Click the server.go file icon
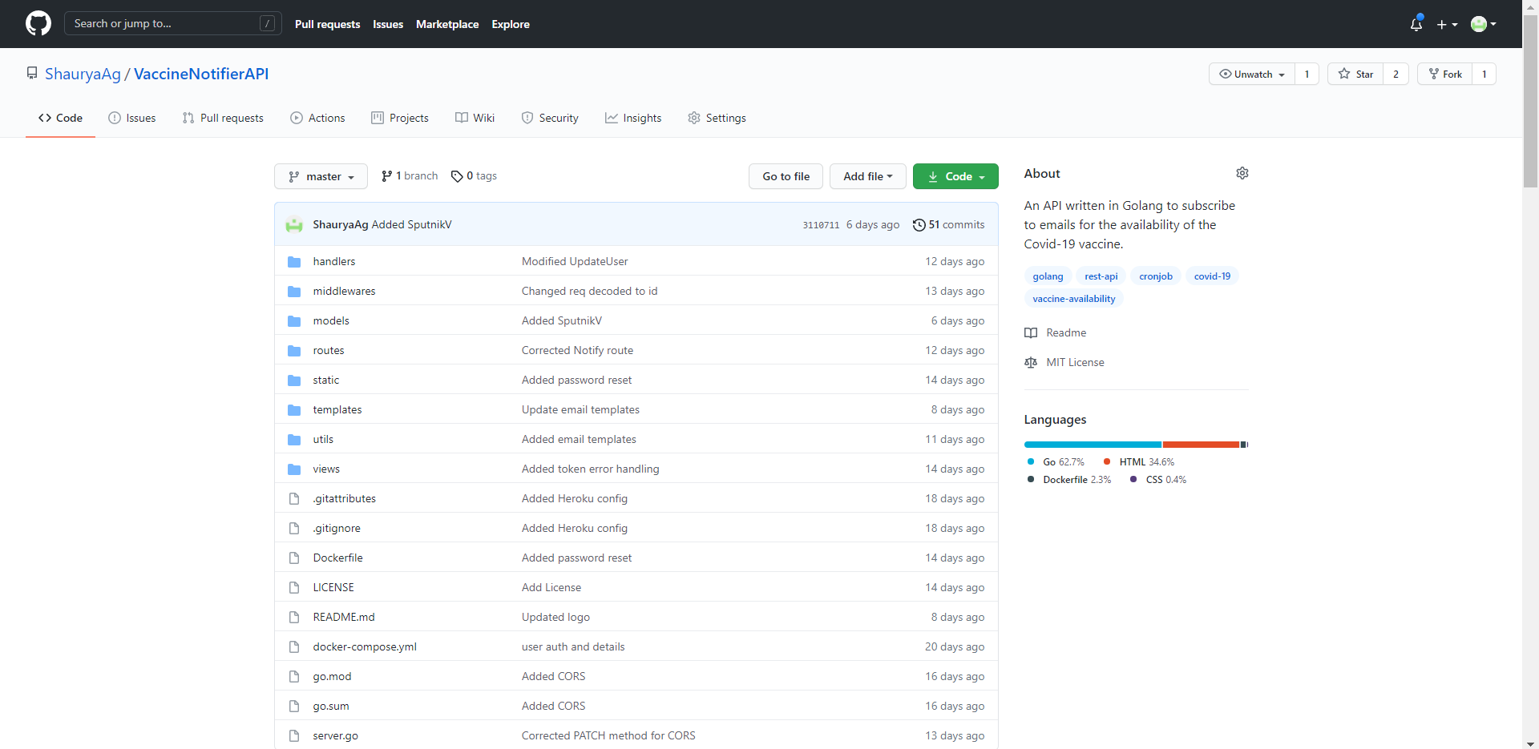Viewport: 1539px width, 749px height. (x=294, y=735)
